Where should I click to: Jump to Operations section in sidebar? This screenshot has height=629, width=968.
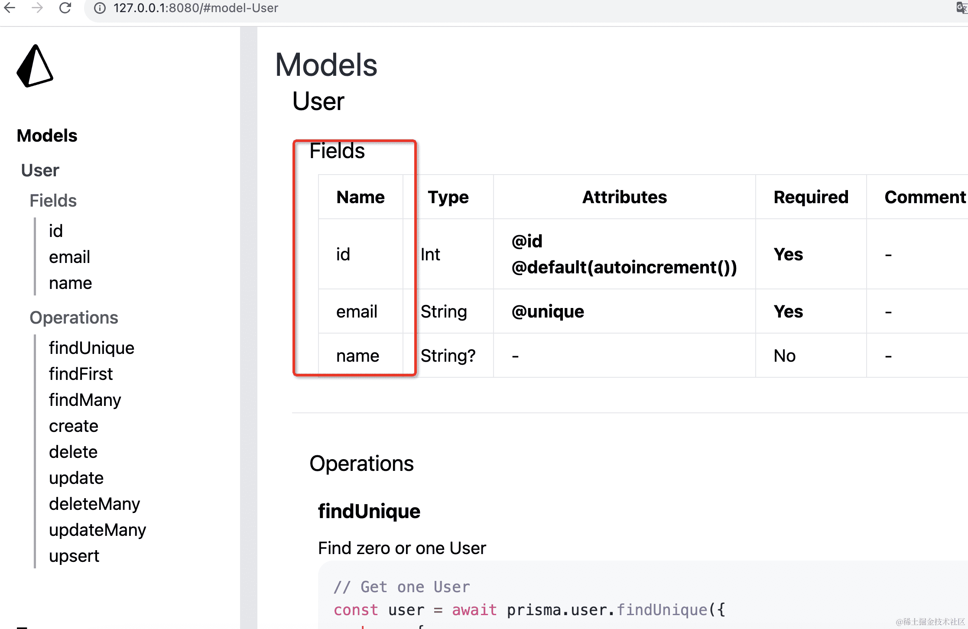(74, 318)
